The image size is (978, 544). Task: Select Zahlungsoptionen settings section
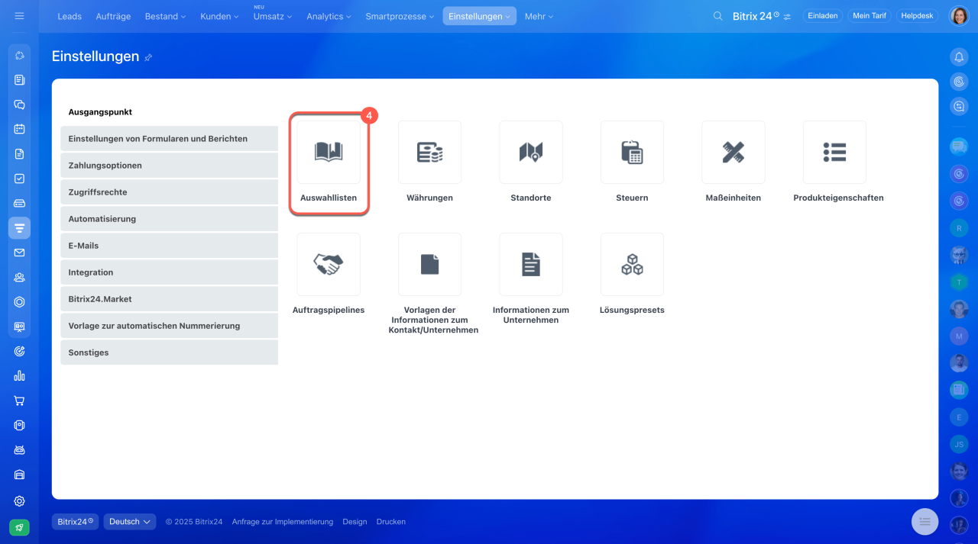click(169, 166)
